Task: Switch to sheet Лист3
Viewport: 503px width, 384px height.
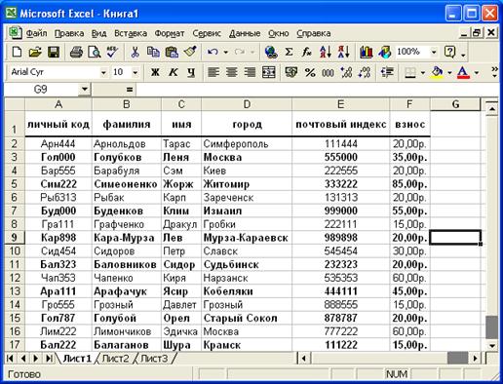Action: point(154,359)
